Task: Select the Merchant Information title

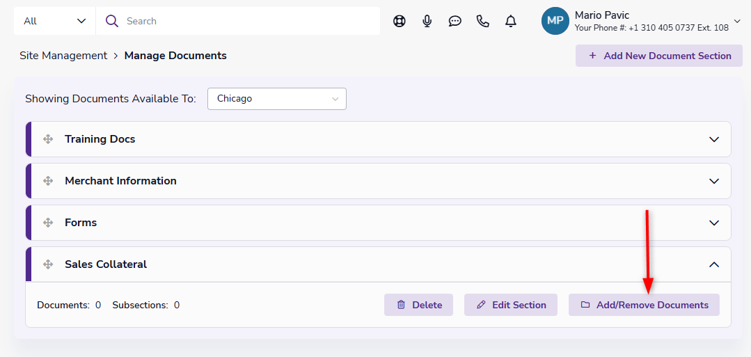Action: (x=120, y=181)
